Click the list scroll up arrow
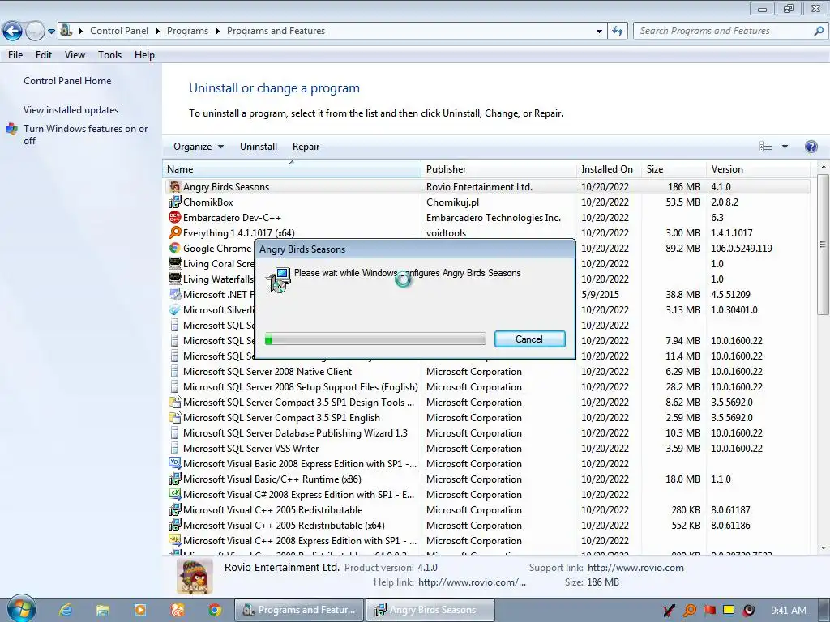Viewport: 830px width, 622px height. (824, 167)
